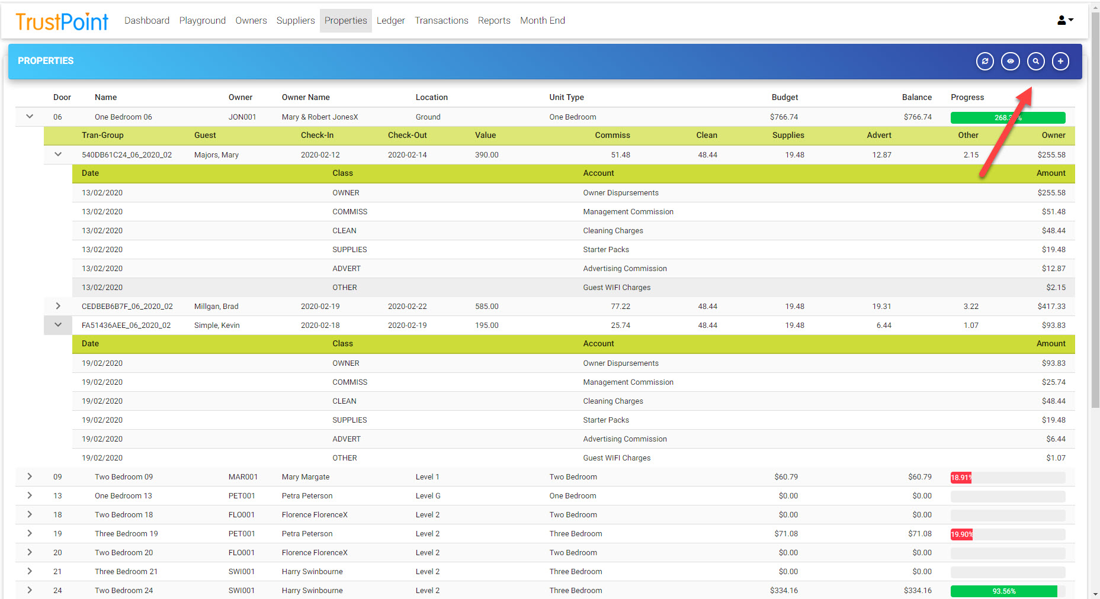Select transaction CEDBEB6B7F_06_2020_02

127,306
